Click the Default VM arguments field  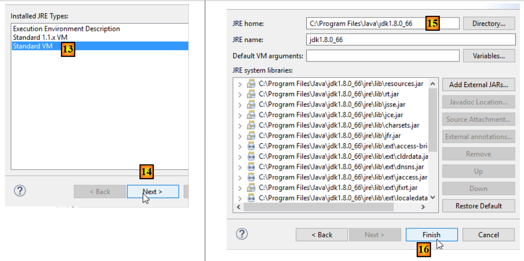coord(383,56)
